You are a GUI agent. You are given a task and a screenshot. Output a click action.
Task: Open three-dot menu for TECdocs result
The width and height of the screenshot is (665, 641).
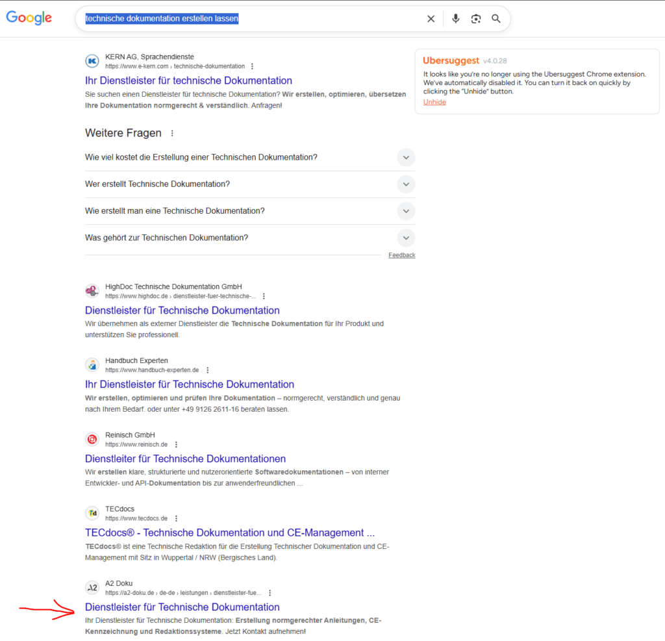pyautogui.click(x=176, y=518)
